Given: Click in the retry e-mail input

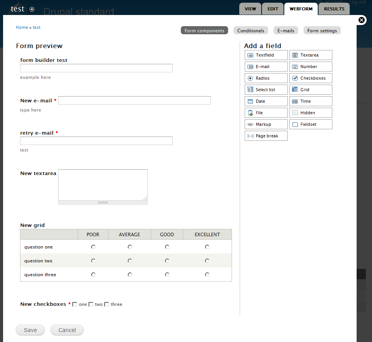Looking at the screenshot, I should point(96,141).
